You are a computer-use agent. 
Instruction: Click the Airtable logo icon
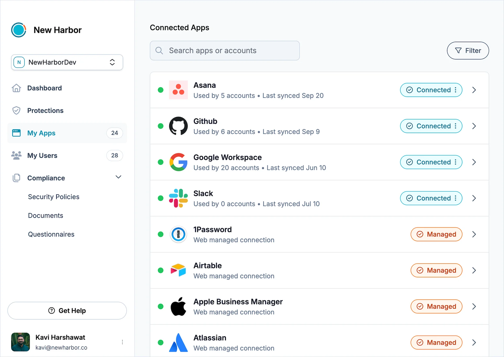[x=178, y=270]
